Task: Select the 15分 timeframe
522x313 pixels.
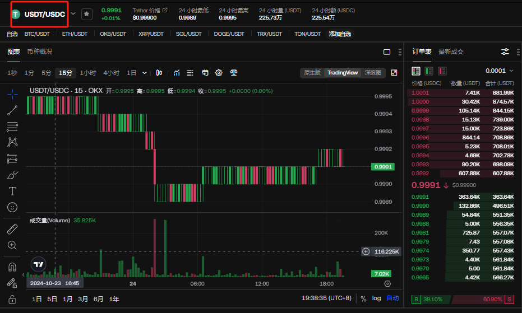Action: pyautogui.click(x=66, y=73)
